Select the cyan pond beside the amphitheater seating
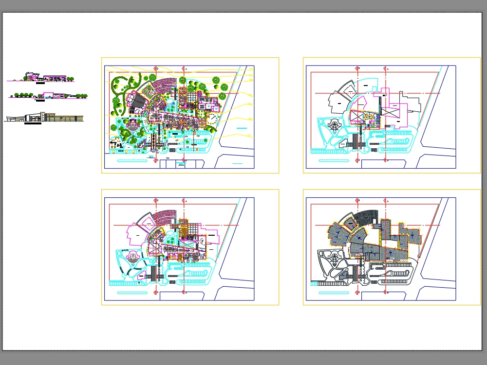487x365 pixels. [x=170, y=105]
